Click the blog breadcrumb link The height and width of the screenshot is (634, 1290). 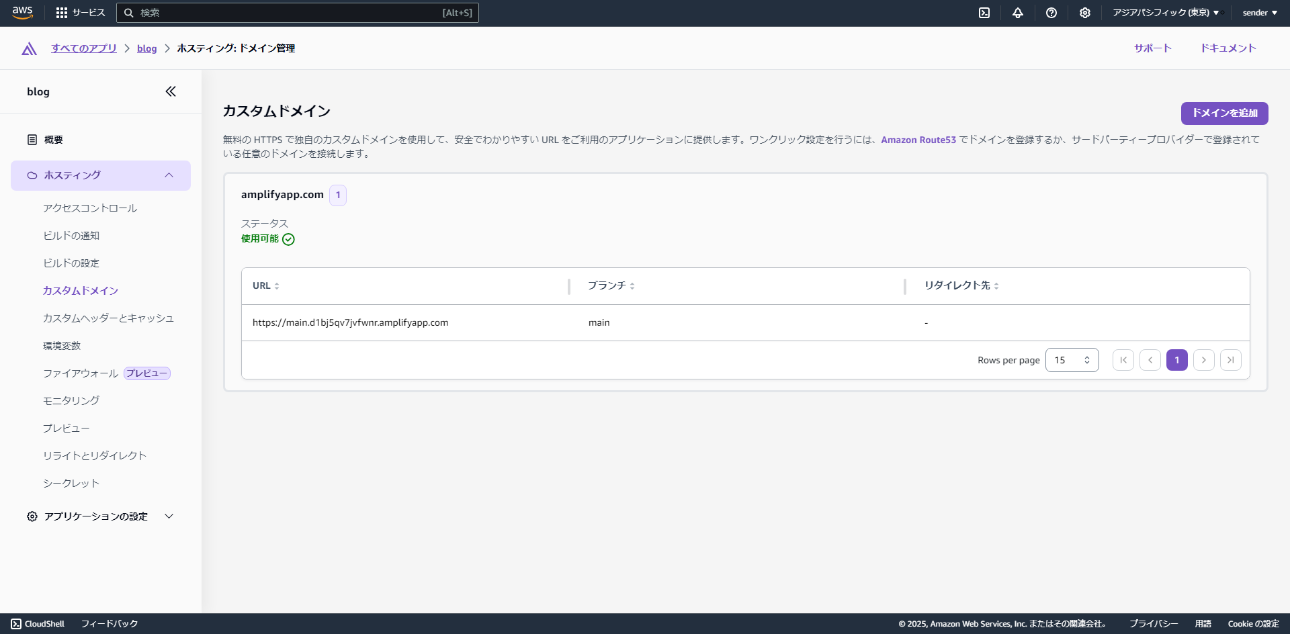pyautogui.click(x=146, y=48)
